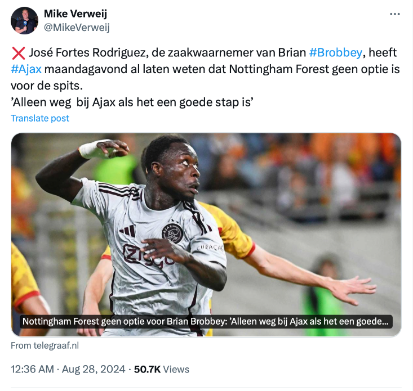413x391 pixels.
Task: Open the @MikeVerweij handle link
Action: coord(77,28)
